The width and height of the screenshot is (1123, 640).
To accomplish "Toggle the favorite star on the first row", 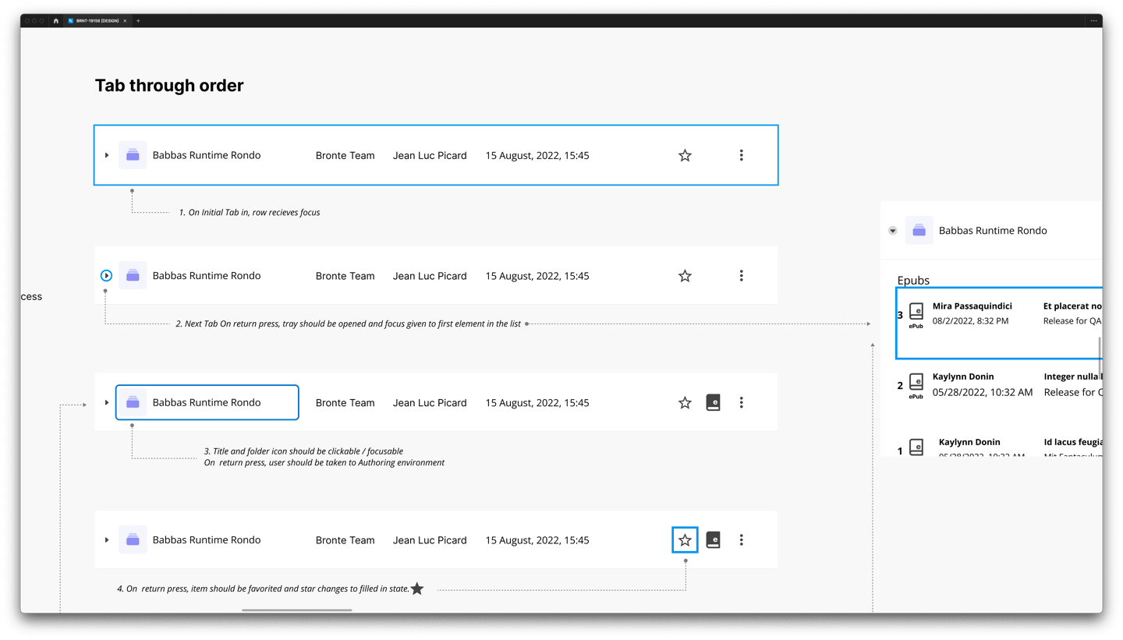I will [x=684, y=154].
